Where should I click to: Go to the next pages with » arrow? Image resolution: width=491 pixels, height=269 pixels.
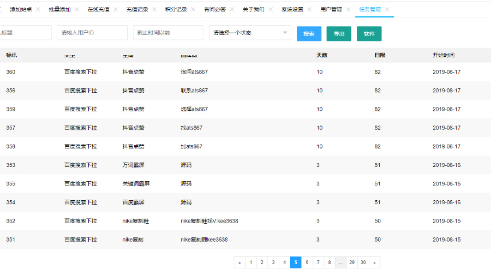tap(374, 262)
